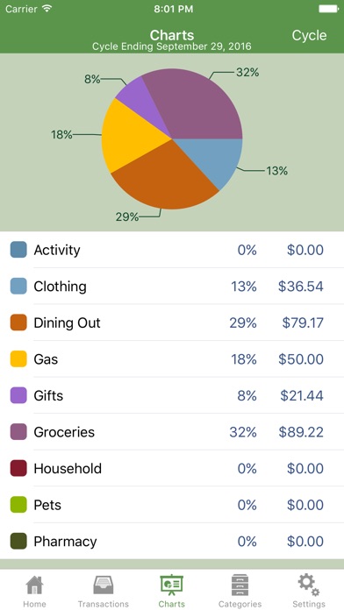Tap the Activity $0.00 amount
The width and height of the screenshot is (344, 610).
click(305, 250)
